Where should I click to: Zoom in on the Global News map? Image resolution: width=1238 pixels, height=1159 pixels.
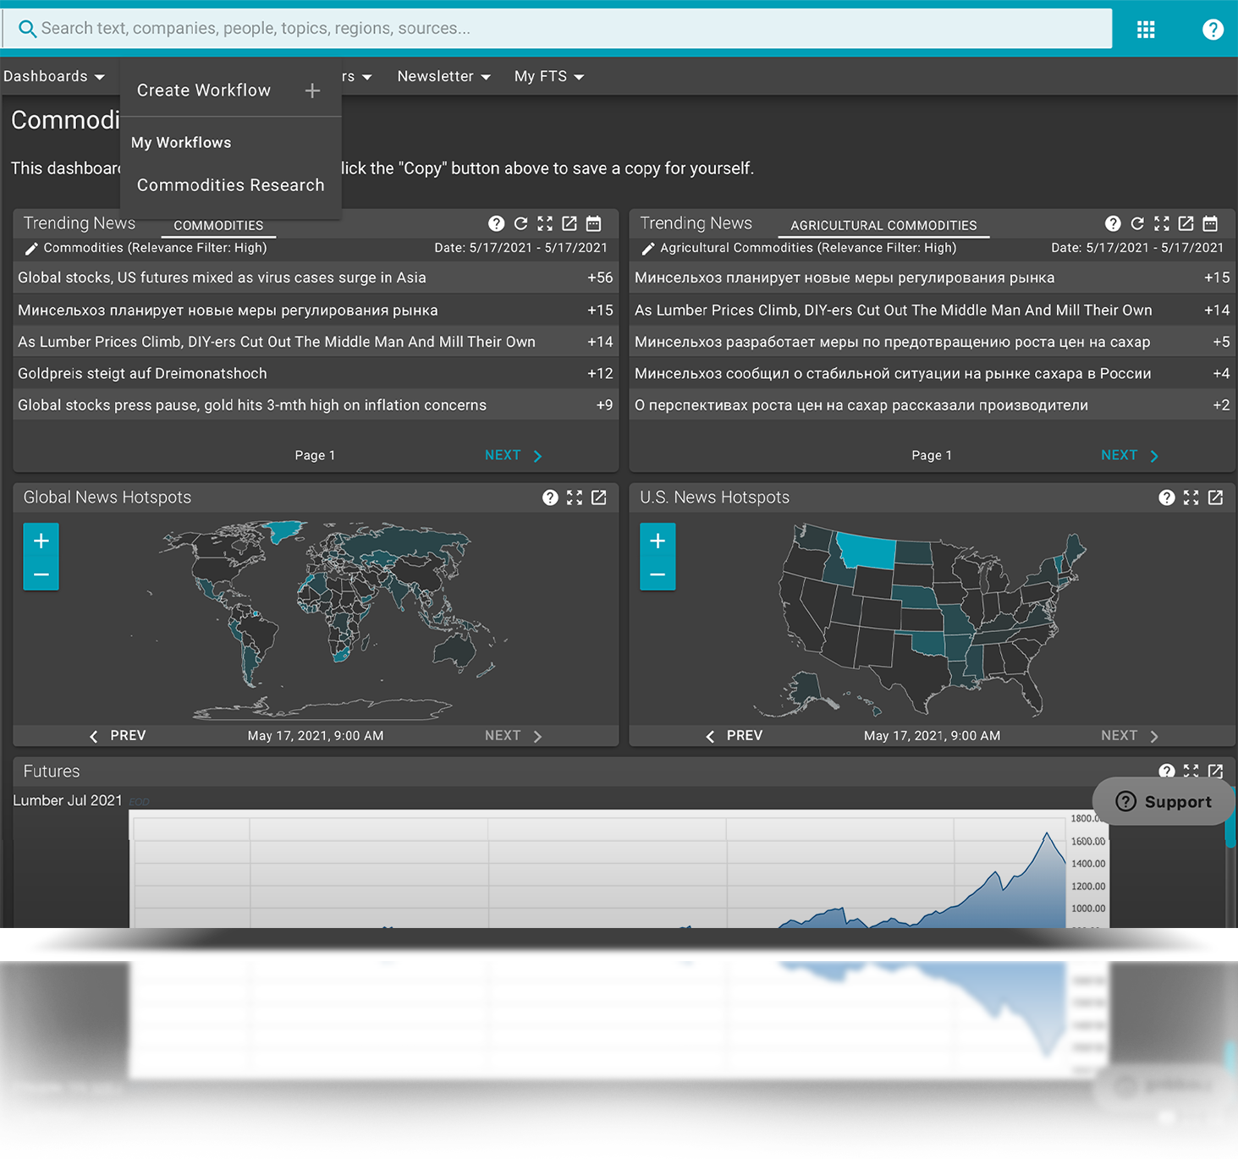tap(41, 541)
